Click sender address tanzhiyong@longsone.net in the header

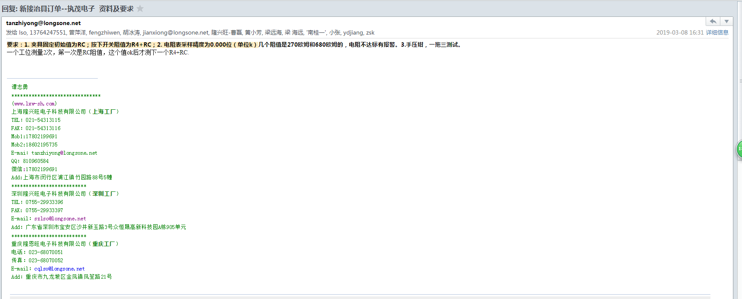[43, 23]
